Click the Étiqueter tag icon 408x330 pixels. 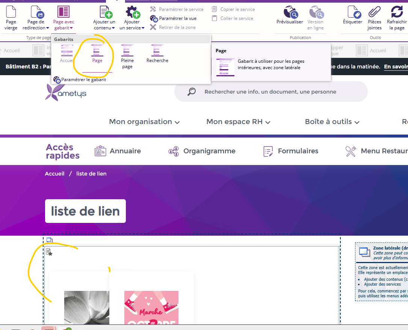(352, 13)
